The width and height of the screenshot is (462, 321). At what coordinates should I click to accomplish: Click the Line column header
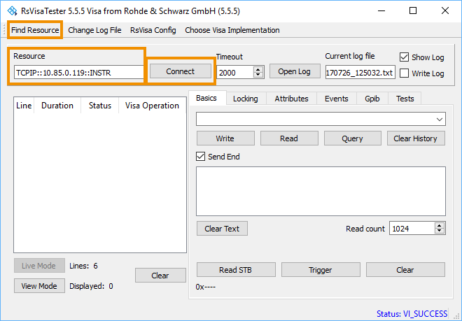24,106
